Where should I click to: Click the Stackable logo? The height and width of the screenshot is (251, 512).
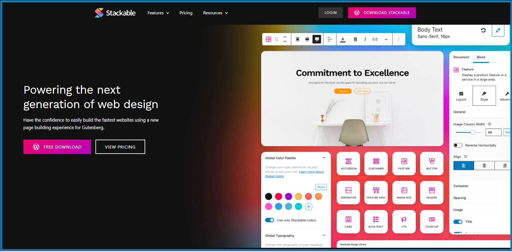pos(115,13)
